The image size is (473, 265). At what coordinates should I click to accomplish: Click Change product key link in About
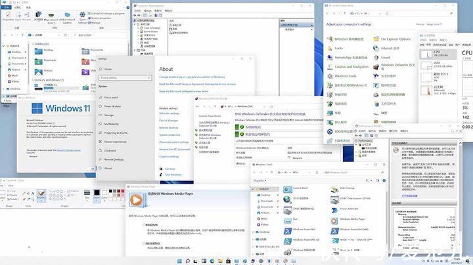(x=192, y=77)
